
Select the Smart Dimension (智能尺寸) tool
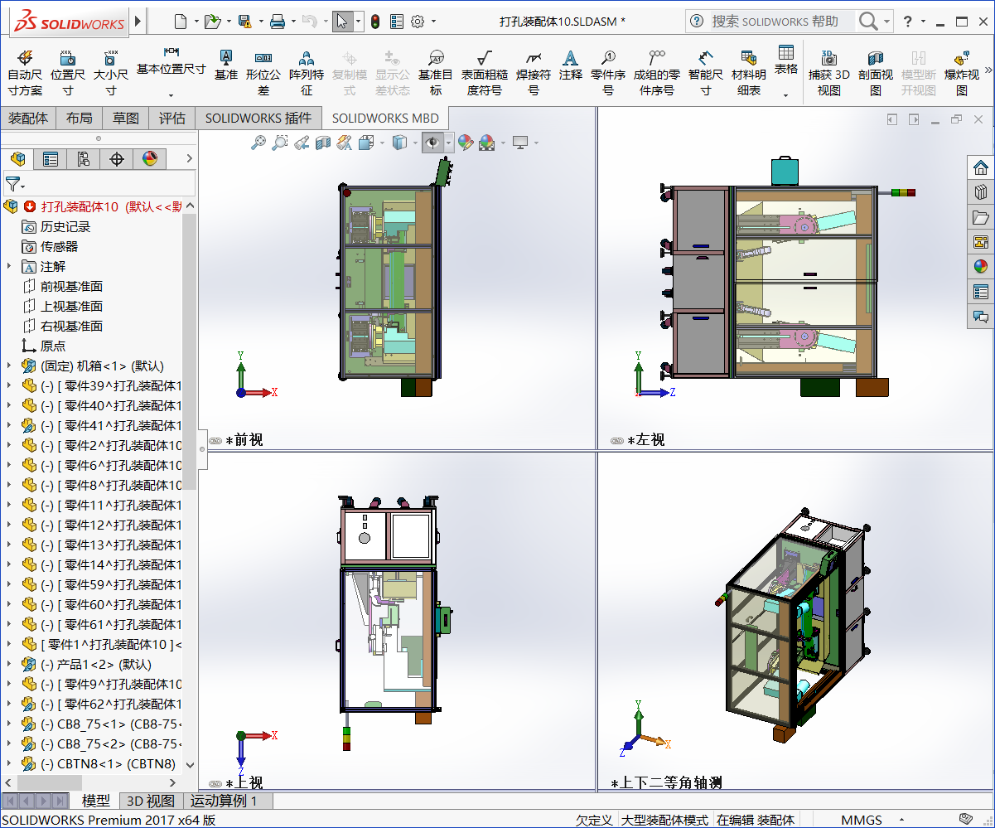click(705, 71)
